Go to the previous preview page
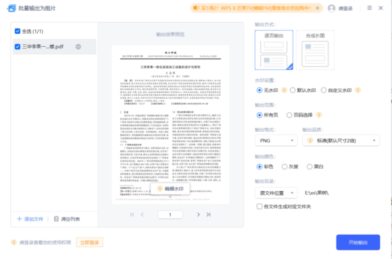 [x=142, y=214]
